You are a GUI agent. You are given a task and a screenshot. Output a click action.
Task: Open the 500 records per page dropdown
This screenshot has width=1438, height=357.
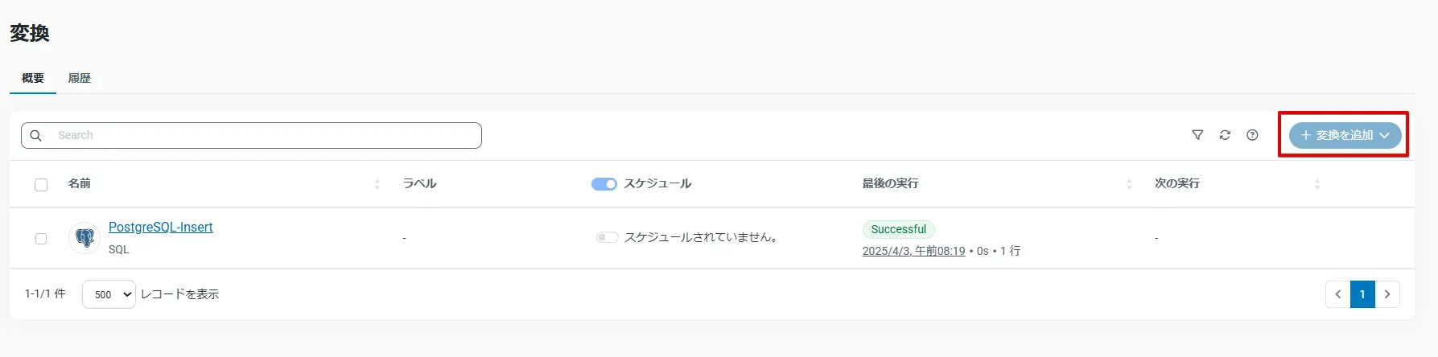(x=109, y=294)
